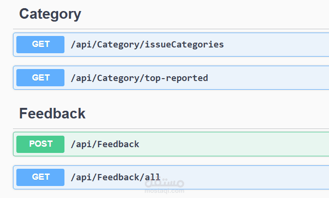Click GET badge for issueCategories endpoint
Screen dimensions: 329x198
(x=40, y=45)
